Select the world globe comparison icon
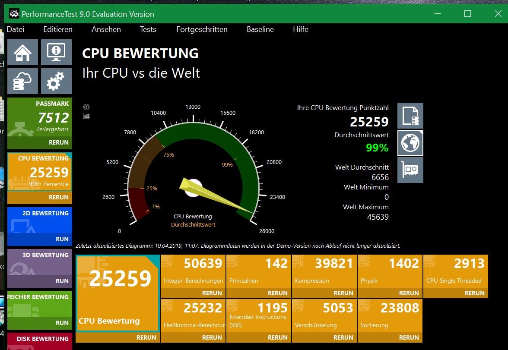 410,143
